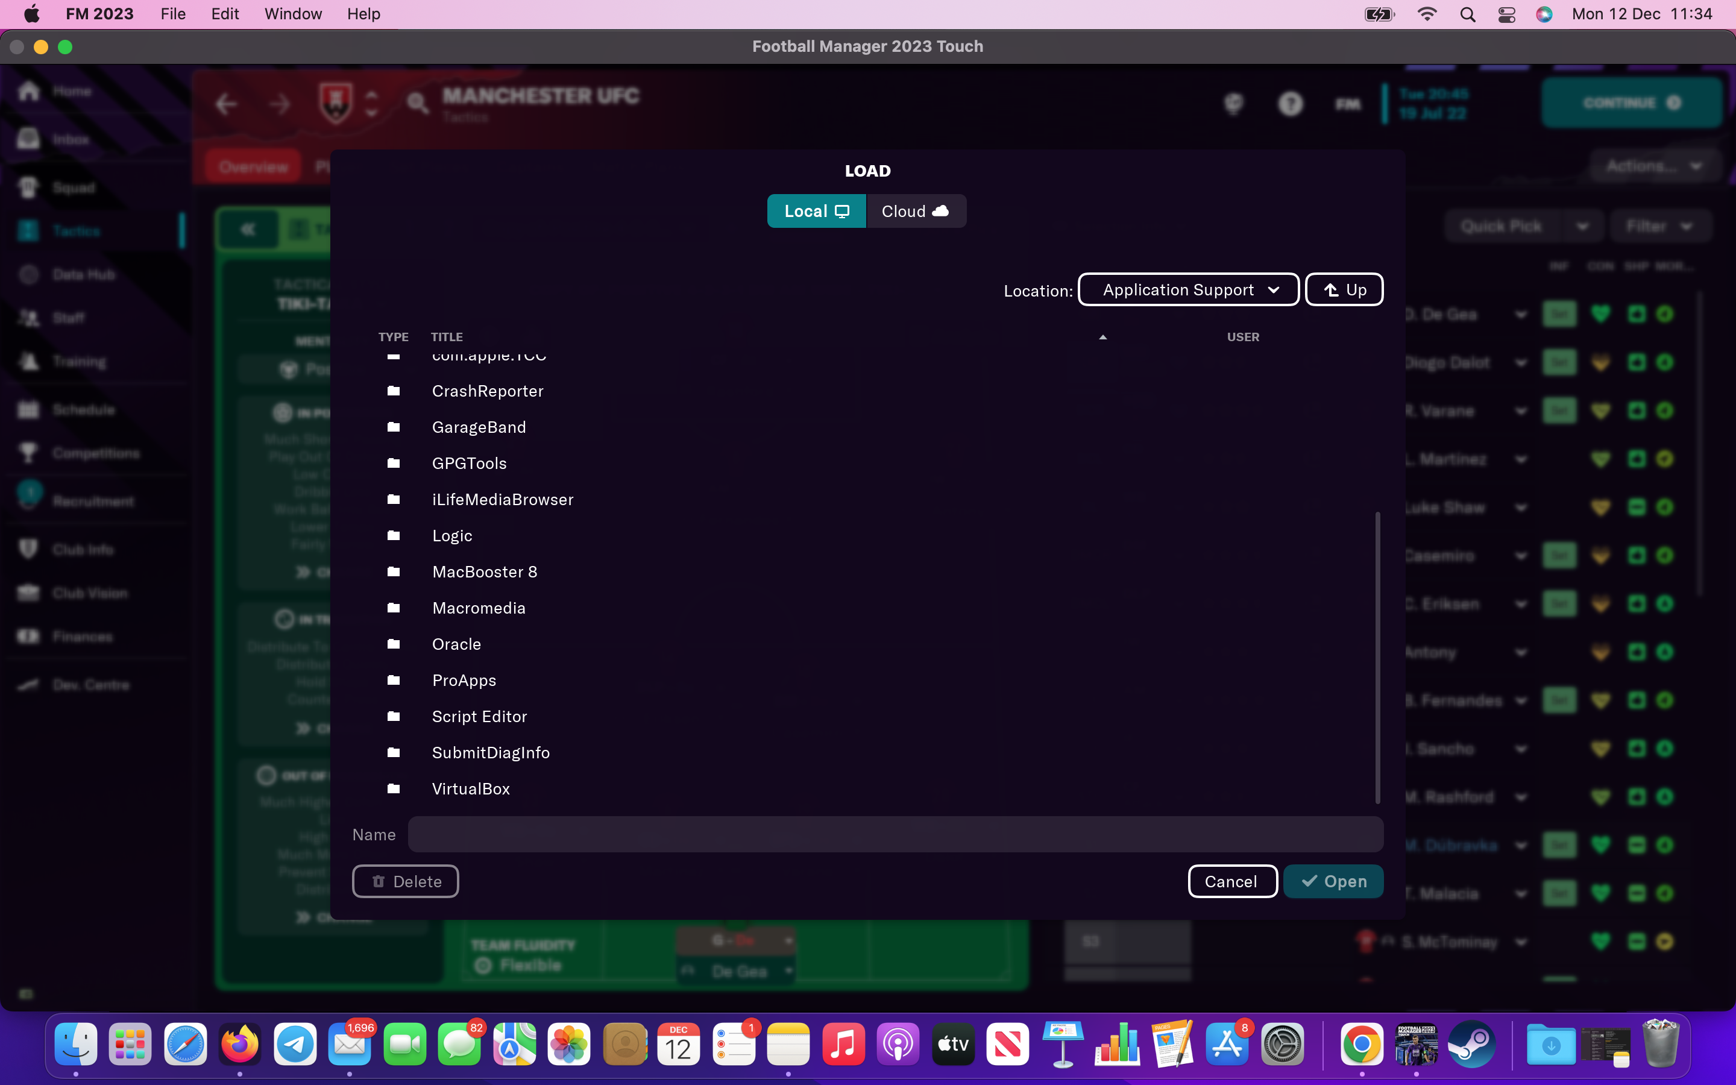Click the GPGTools folder icon
Screen dimensions: 1736x1085
[393, 464]
